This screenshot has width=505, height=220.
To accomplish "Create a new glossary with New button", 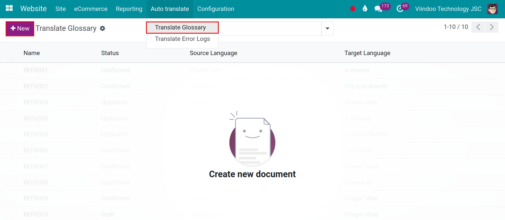I will coord(20,29).
